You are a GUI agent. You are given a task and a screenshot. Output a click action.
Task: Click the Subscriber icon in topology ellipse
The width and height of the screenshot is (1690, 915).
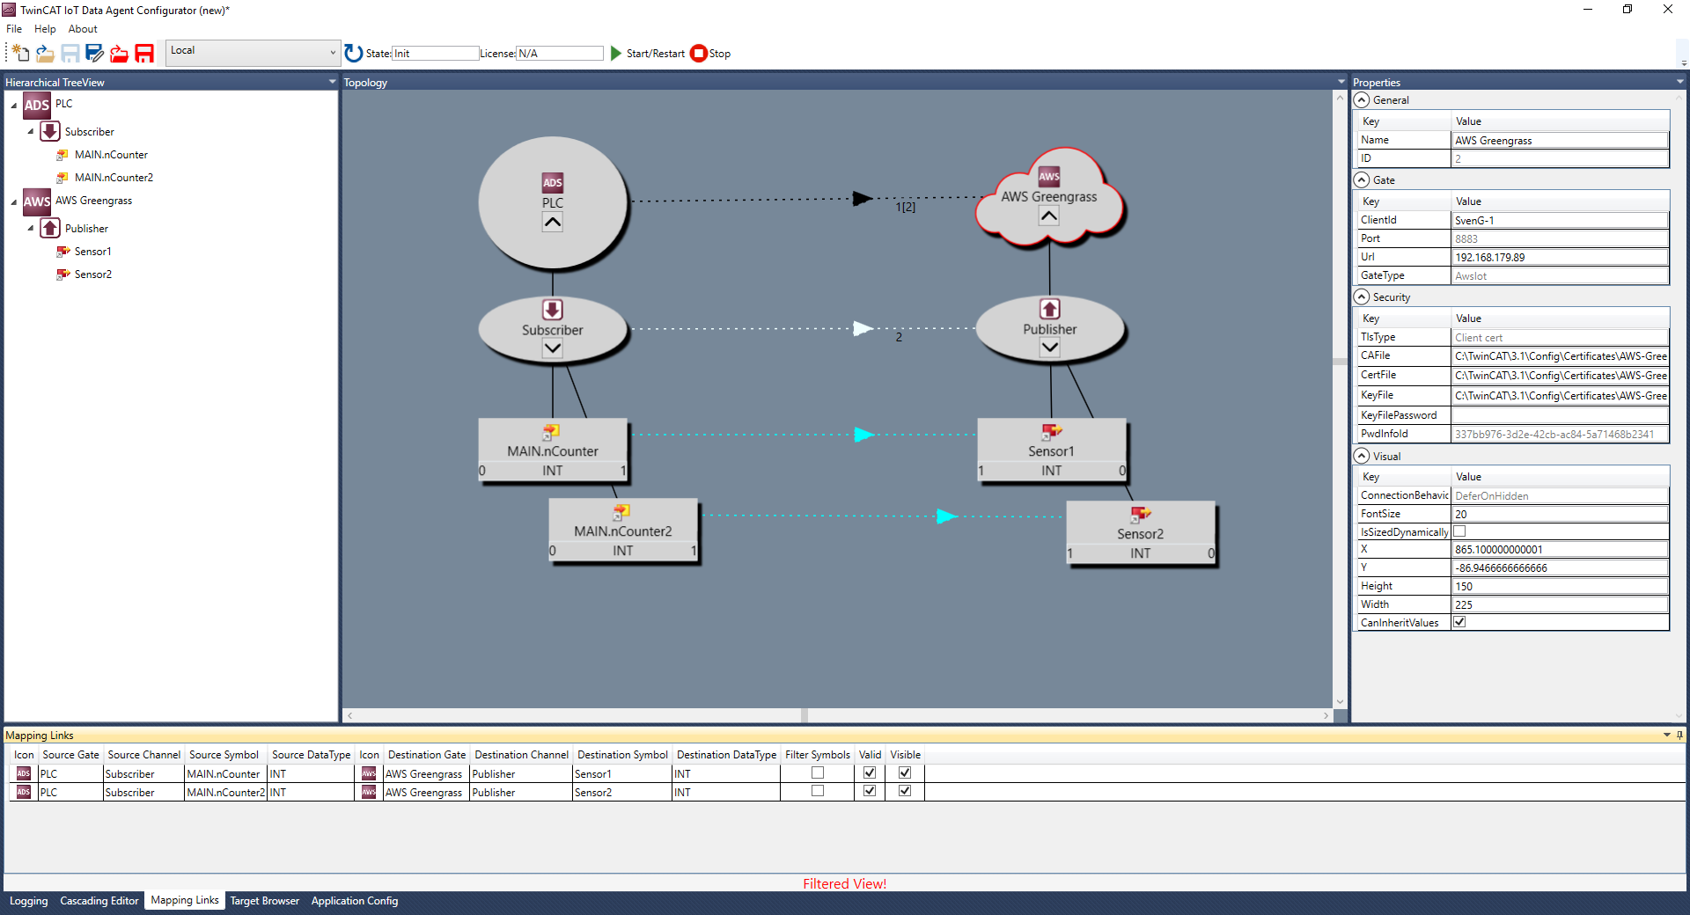552,310
